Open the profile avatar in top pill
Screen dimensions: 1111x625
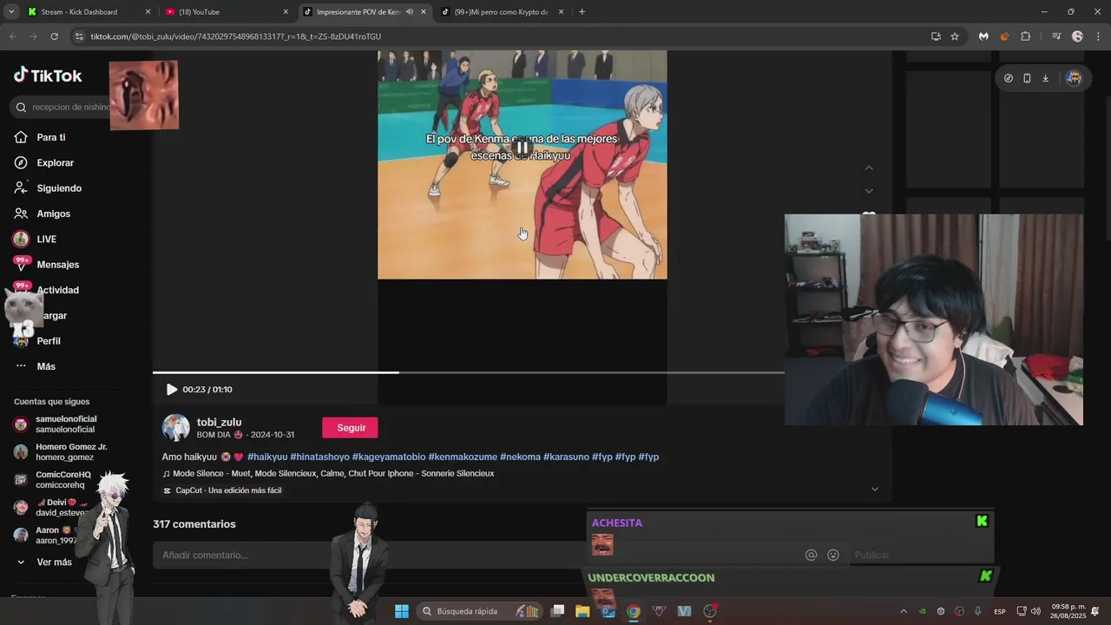(1074, 78)
